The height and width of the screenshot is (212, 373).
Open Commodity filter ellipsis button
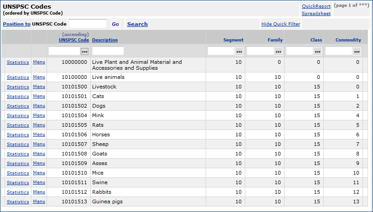point(357,51)
